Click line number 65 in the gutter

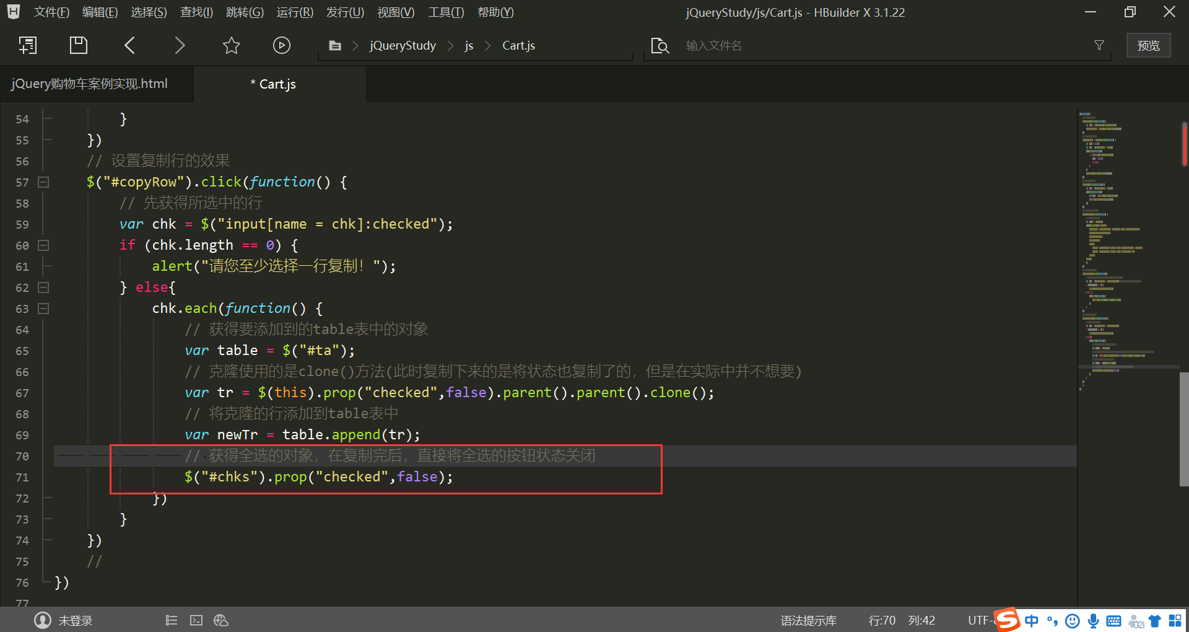coord(22,351)
